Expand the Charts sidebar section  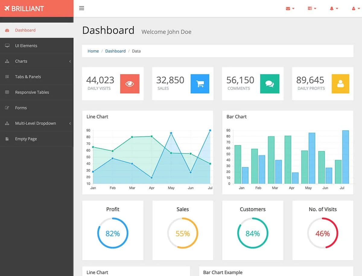point(21,61)
